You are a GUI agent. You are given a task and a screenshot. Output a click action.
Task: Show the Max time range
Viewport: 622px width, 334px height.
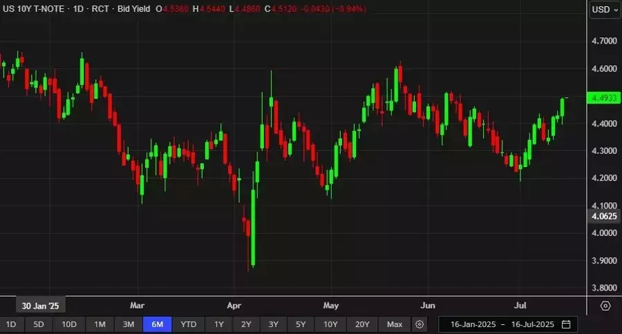[395, 324]
